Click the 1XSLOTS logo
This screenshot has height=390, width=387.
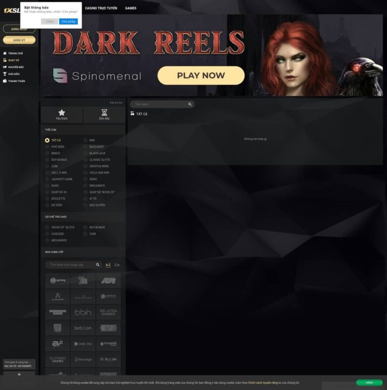[x=12, y=11]
